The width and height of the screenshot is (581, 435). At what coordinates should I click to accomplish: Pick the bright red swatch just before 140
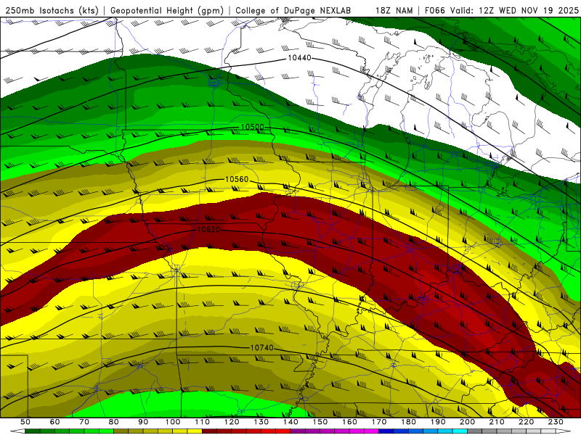(283, 431)
